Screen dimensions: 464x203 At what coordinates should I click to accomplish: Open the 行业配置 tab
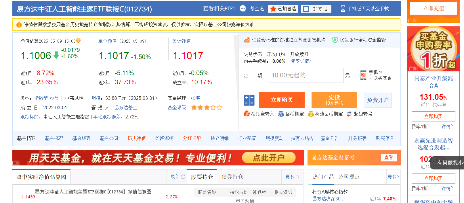click(x=247, y=138)
